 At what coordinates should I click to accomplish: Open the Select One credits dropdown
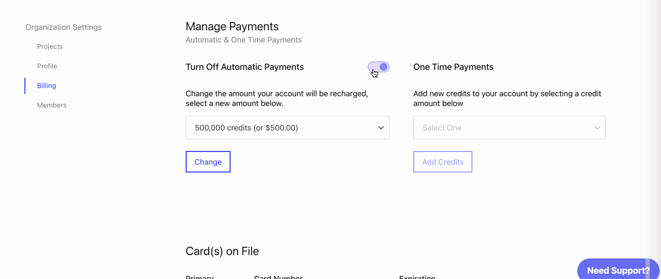coord(509,128)
